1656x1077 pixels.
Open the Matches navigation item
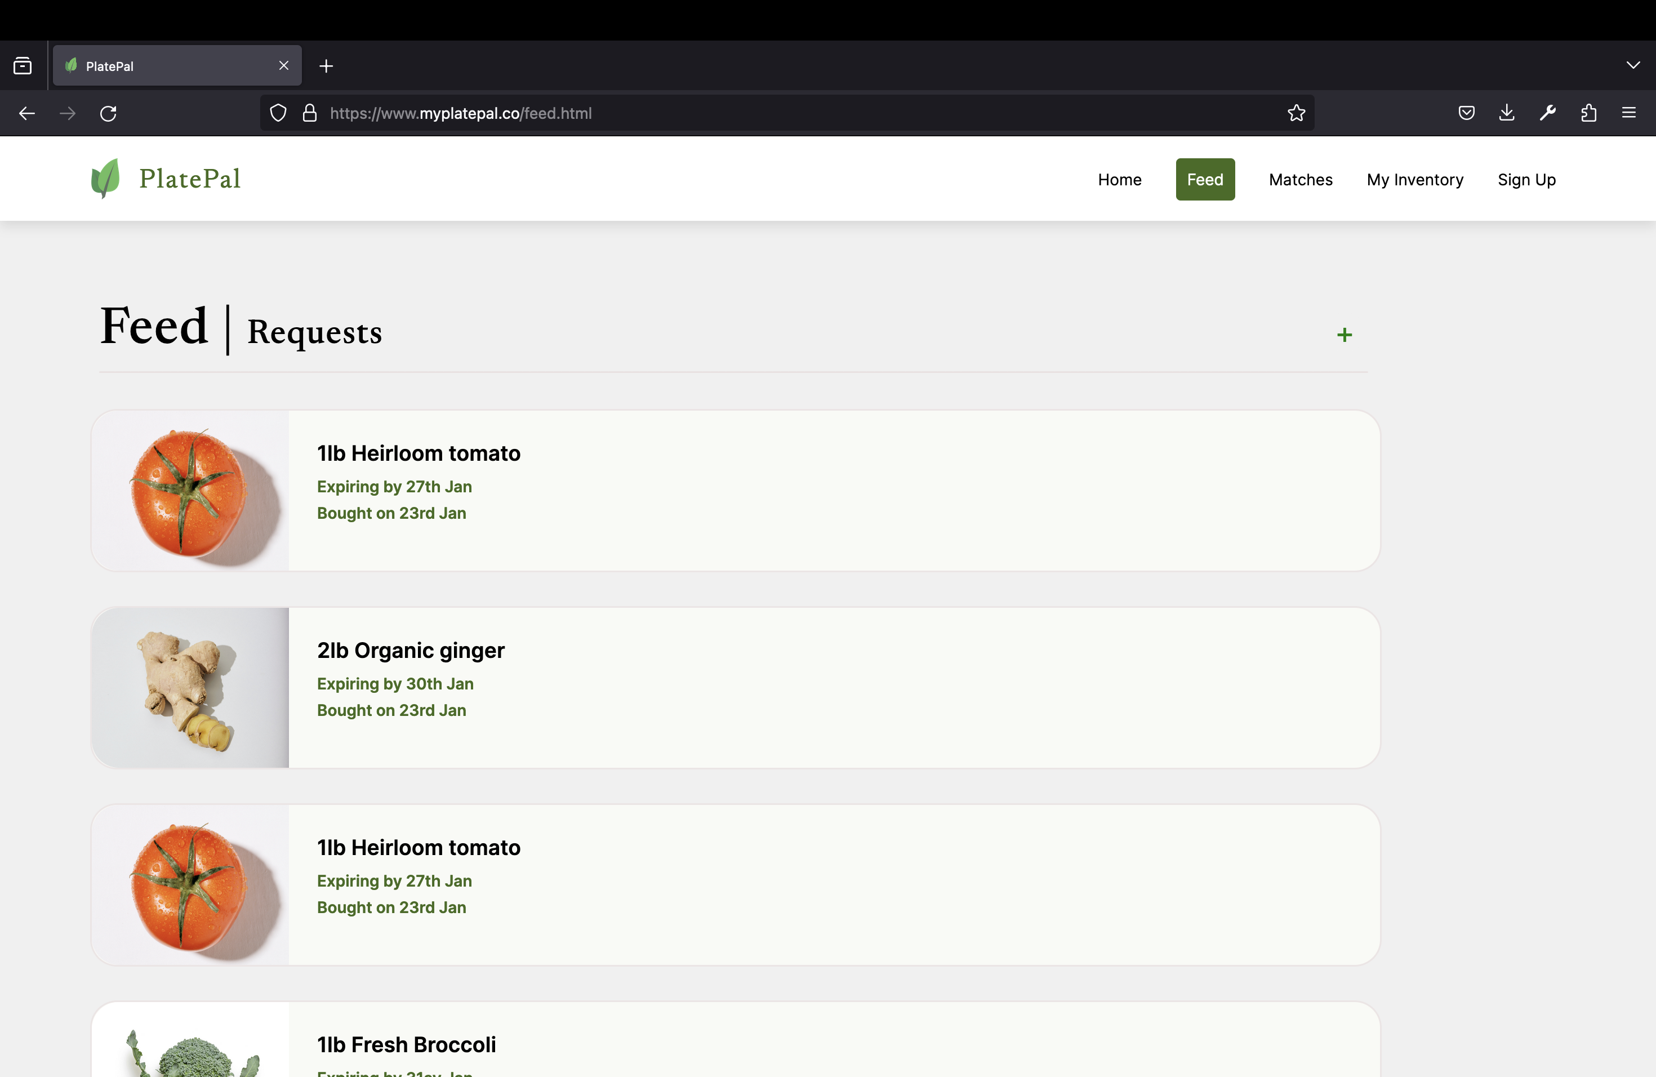coord(1300,180)
